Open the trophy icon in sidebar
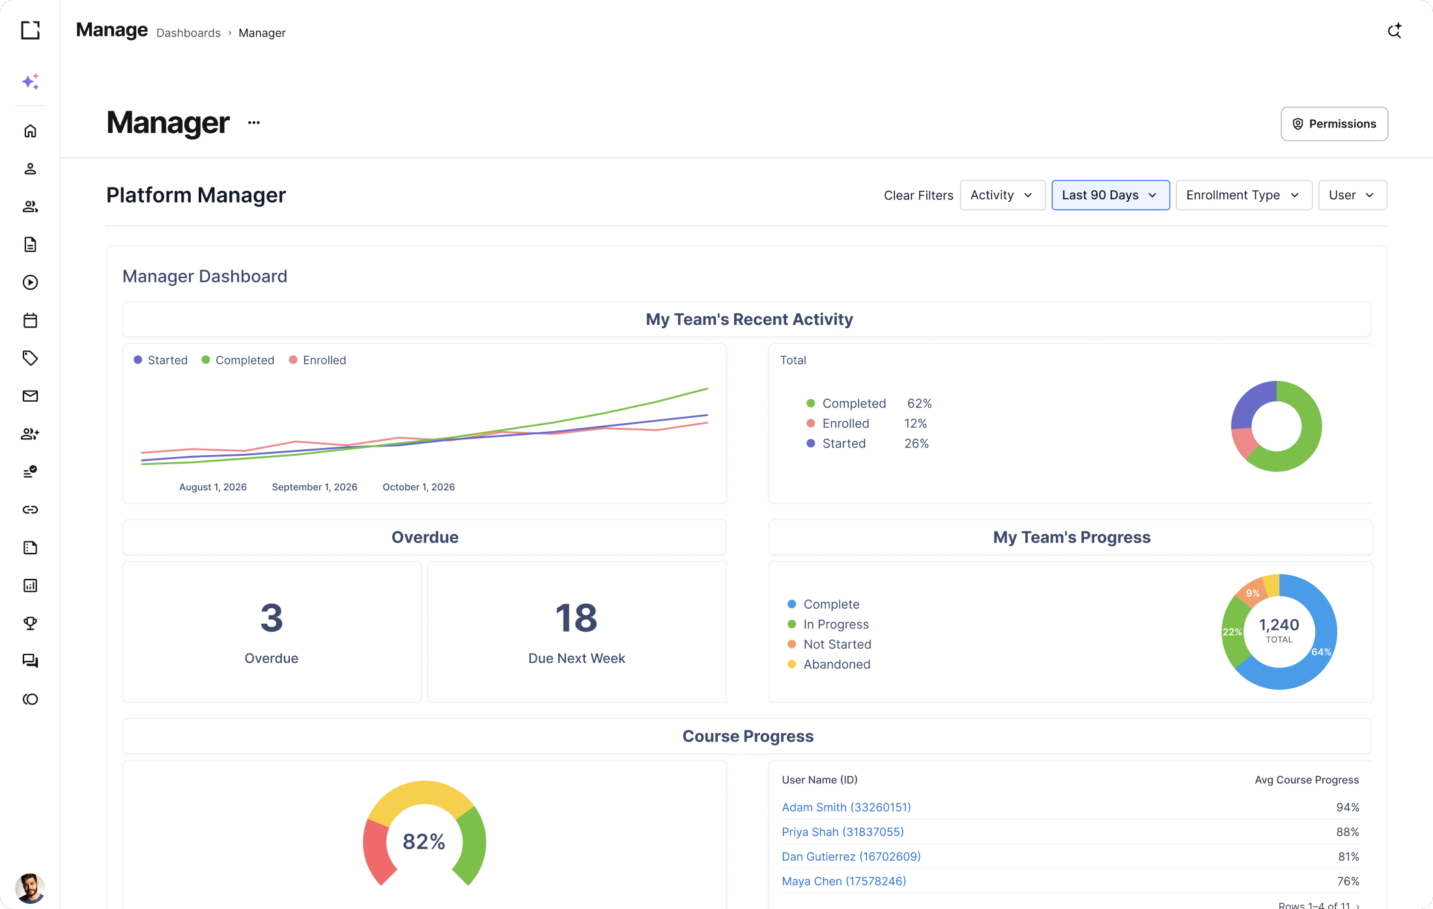This screenshot has height=909, width=1433. tap(30, 623)
